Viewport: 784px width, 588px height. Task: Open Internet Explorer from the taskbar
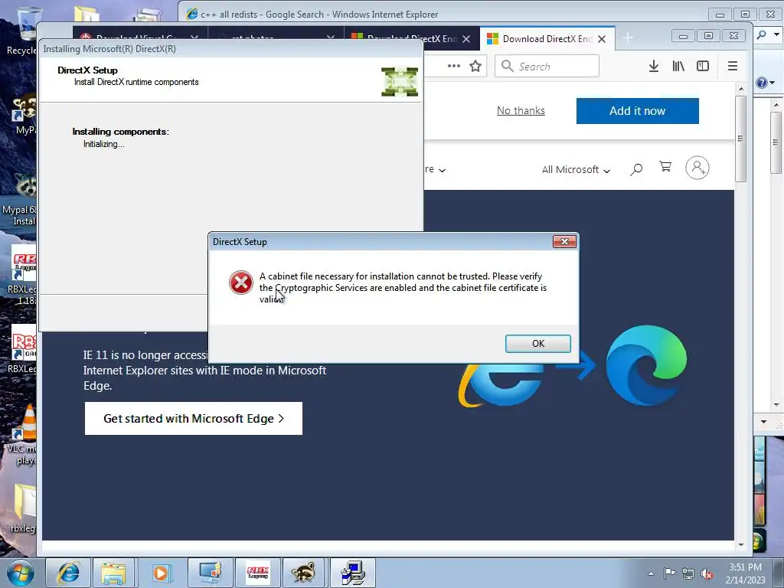click(68, 573)
